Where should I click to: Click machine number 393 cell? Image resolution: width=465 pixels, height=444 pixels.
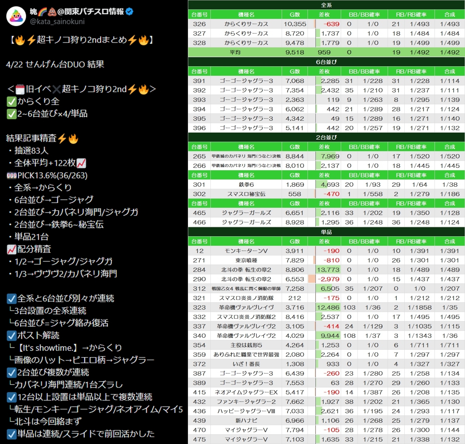tap(199, 100)
